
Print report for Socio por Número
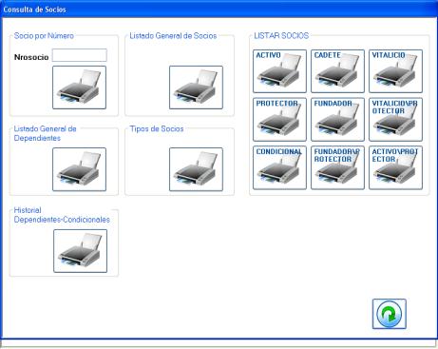79,87
